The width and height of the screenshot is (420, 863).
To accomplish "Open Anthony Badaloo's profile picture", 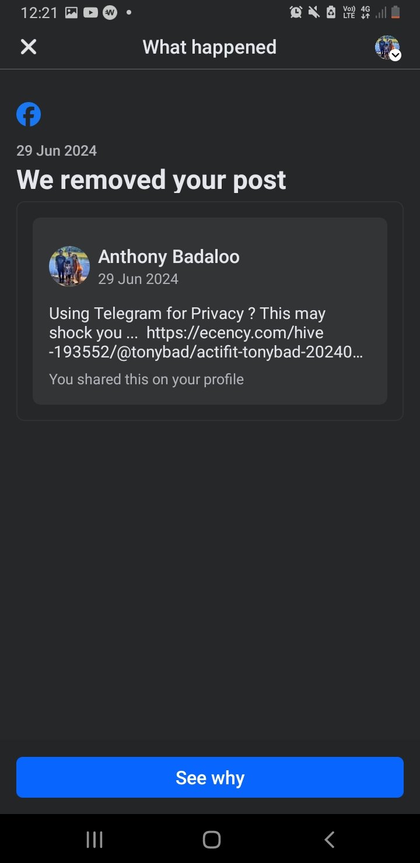I will [69, 266].
